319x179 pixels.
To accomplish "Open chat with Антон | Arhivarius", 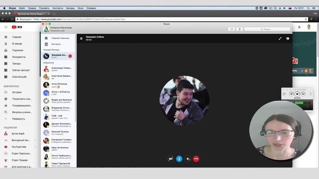I will pyautogui.click(x=58, y=93).
